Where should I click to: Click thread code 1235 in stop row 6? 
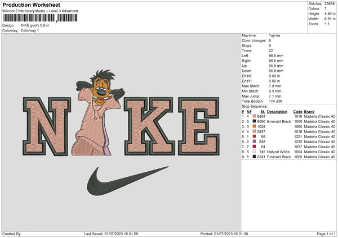click(298, 142)
